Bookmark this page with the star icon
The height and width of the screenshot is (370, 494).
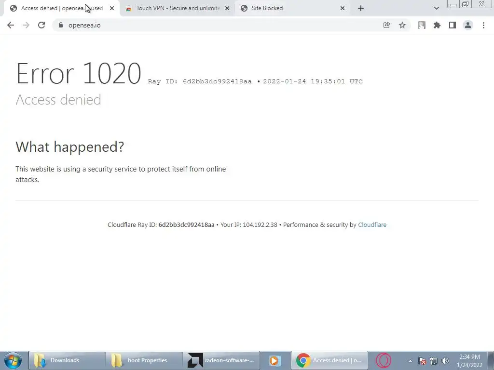[x=402, y=25]
